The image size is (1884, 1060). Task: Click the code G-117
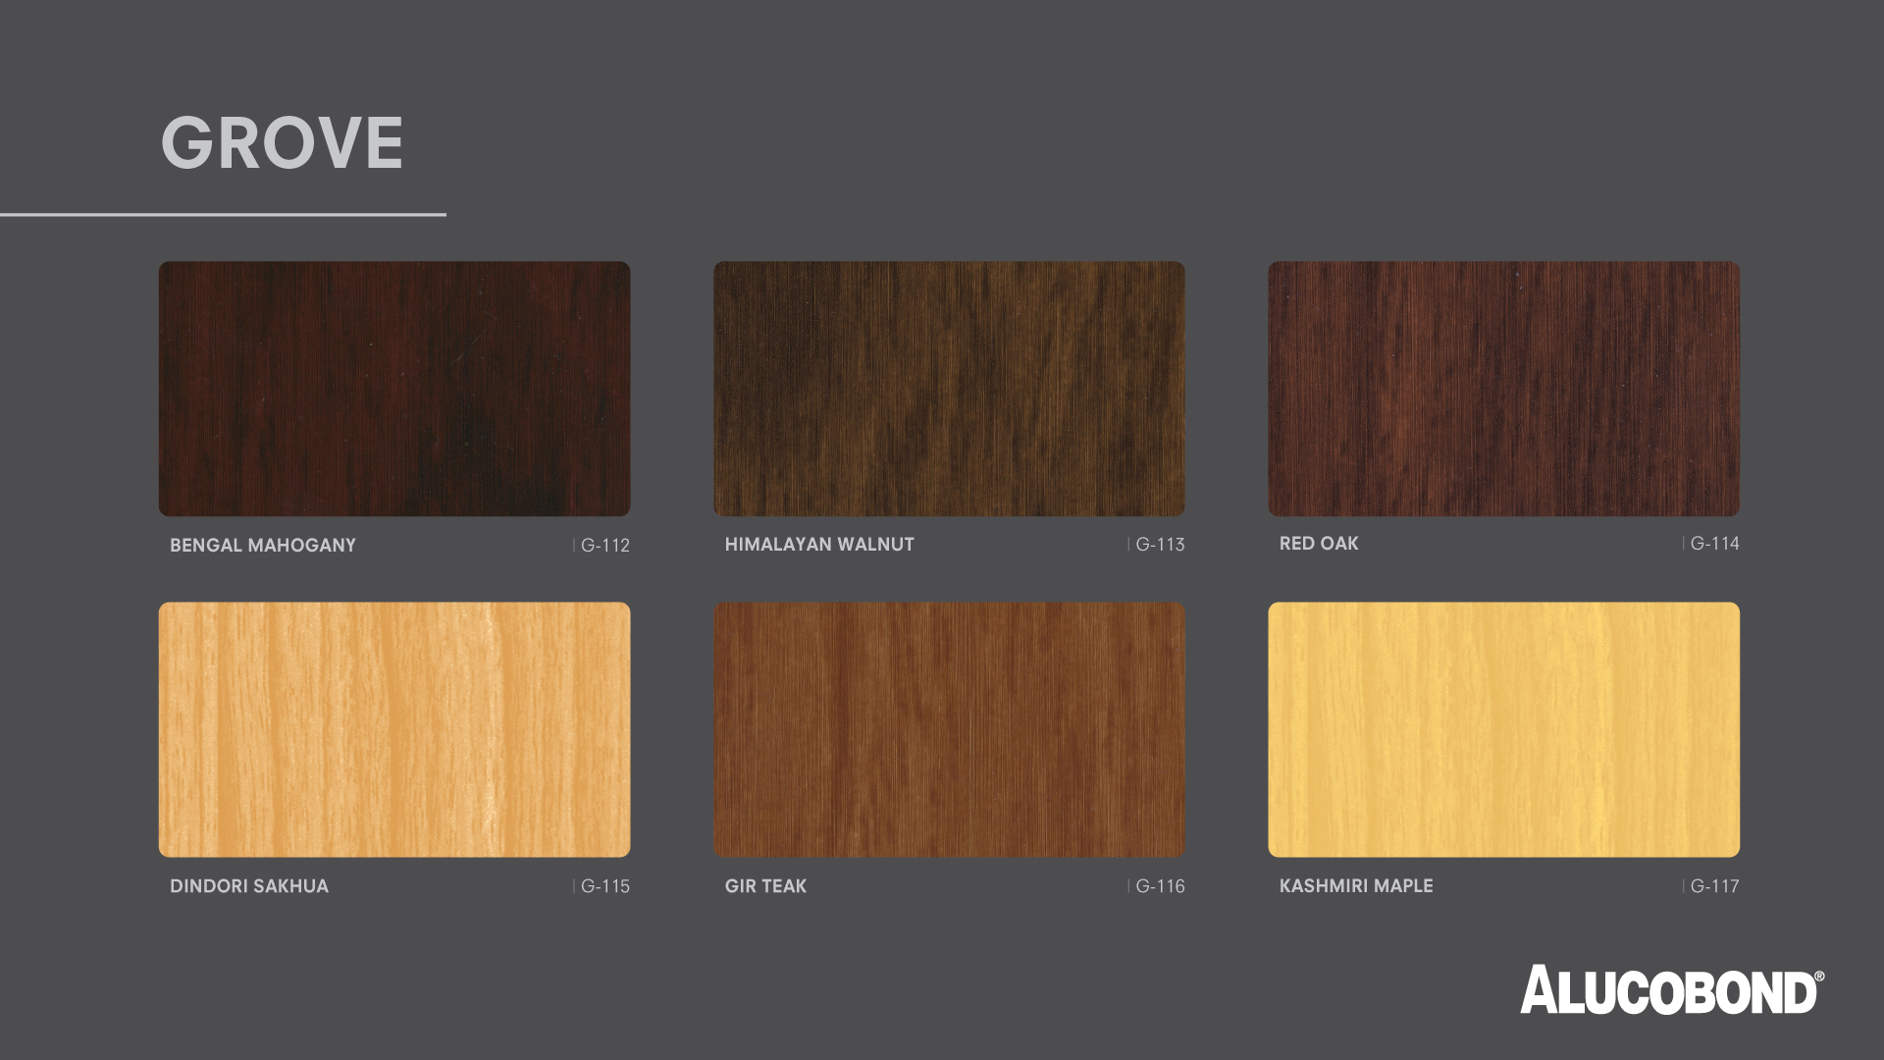tap(1714, 885)
